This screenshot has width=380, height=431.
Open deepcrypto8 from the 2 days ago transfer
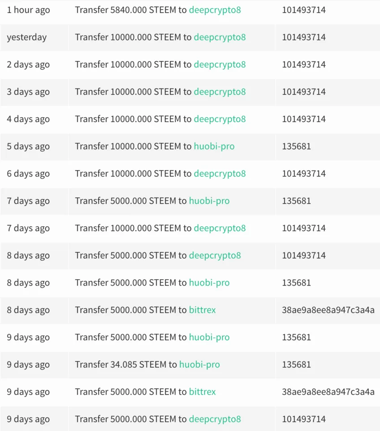click(220, 65)
